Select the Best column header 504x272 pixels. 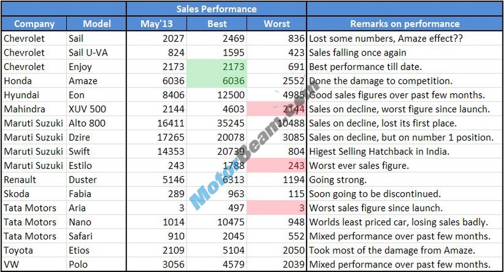pos(217,24)
